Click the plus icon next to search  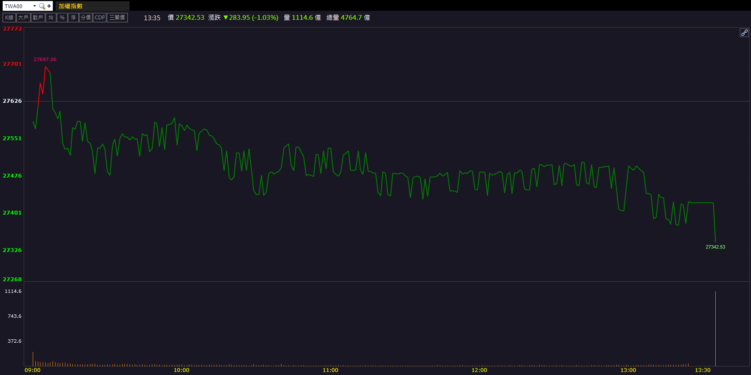pos(49,6)
